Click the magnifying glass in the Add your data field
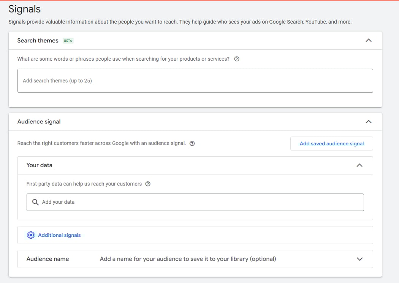Image resolution: width=399 pixels, height=283 pixels. (x=35, y=202)
